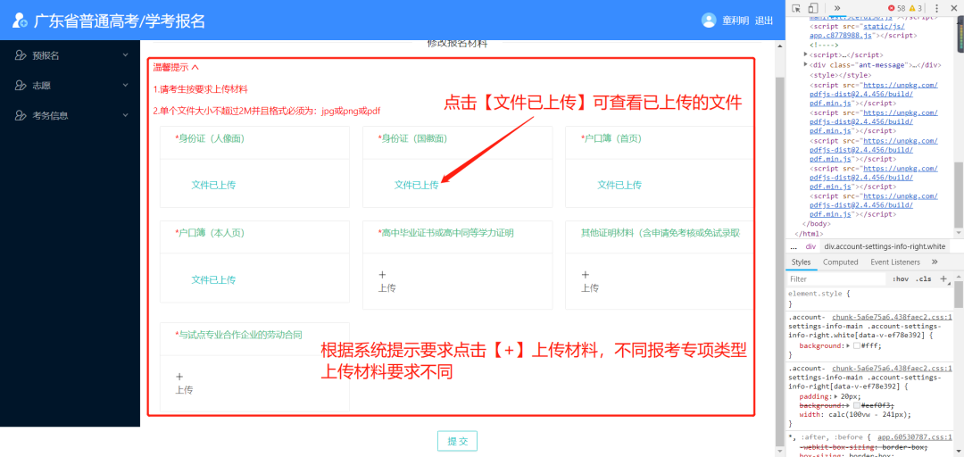Click the yellow warning count icon
The width and height of the screenshot is (964, 457).
point(913,8)
